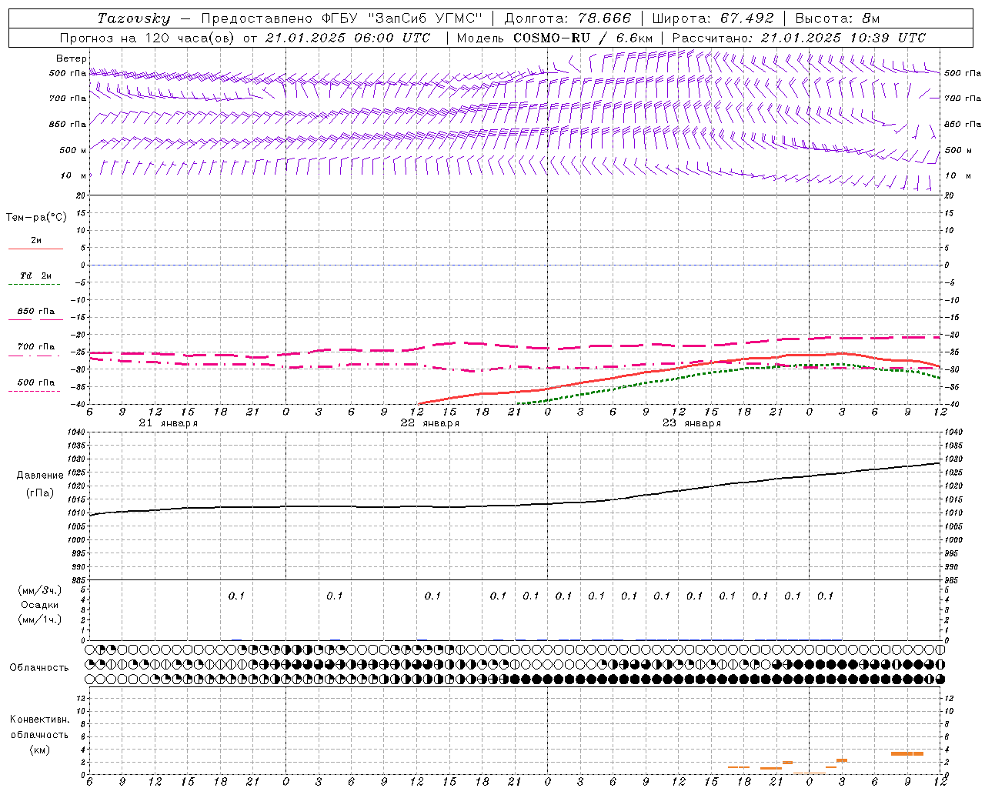Click the highest orange convective cloud bar
Image resolution: width=985 pixels, height=788 pixels.
[907, 753]
